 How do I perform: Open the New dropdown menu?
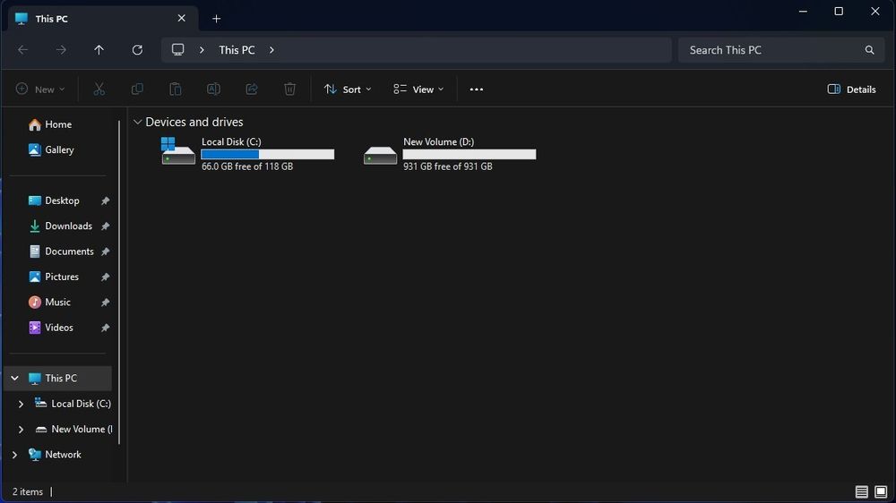40,90
